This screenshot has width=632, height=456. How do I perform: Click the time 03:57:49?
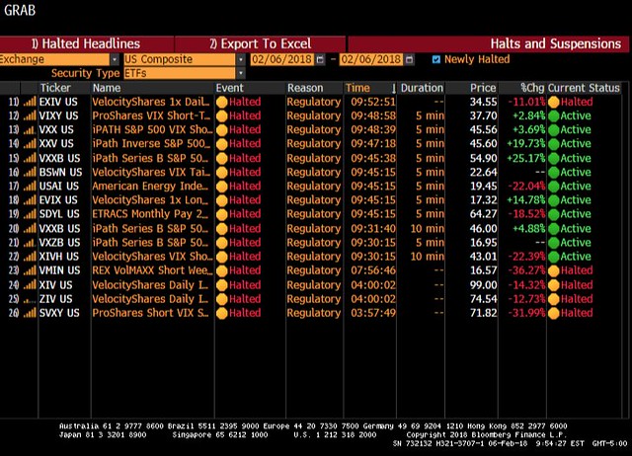click(x=373, y=313)
